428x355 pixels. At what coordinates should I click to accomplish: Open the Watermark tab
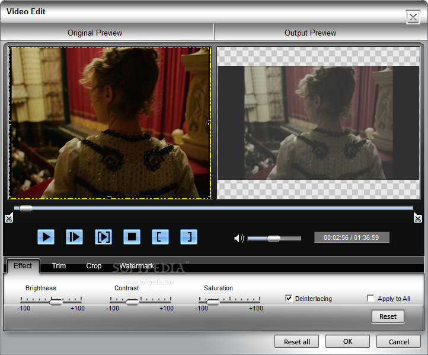coord(136,265)
